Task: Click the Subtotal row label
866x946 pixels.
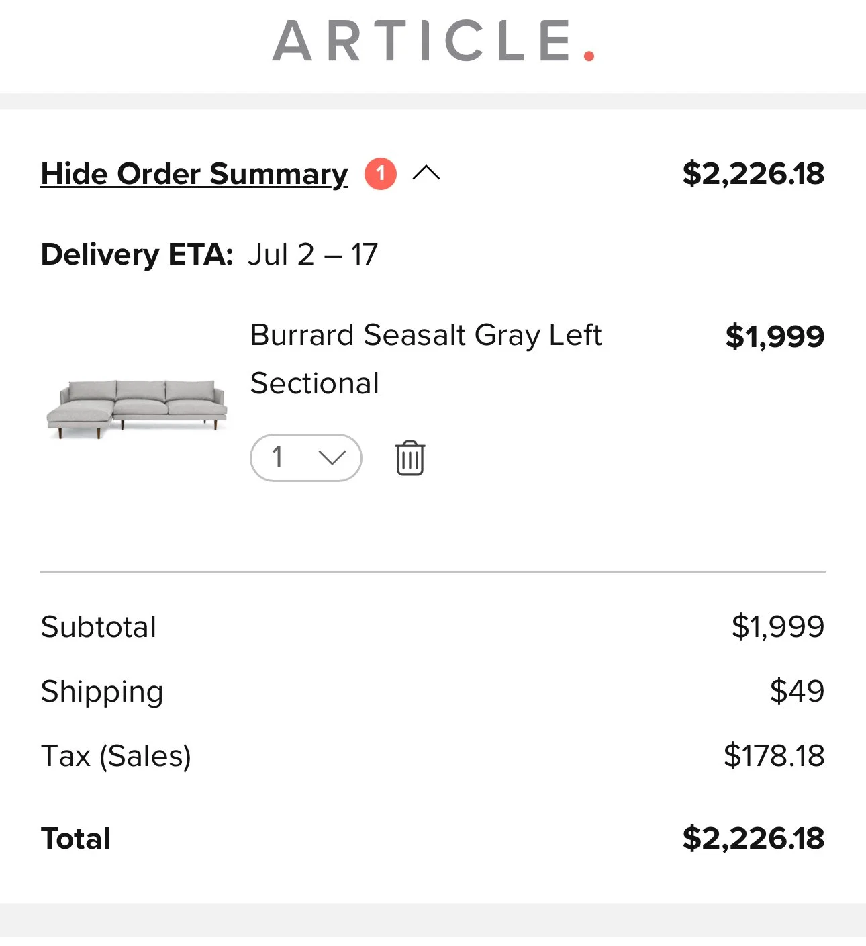Action: [x=99, y=627]
